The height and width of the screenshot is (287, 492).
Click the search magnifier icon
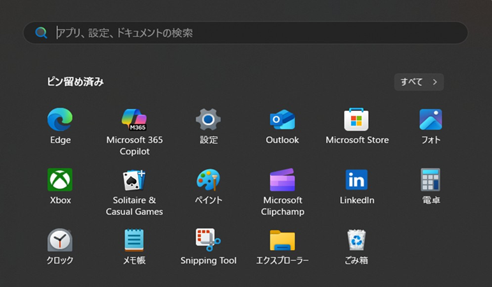(41, 33)
